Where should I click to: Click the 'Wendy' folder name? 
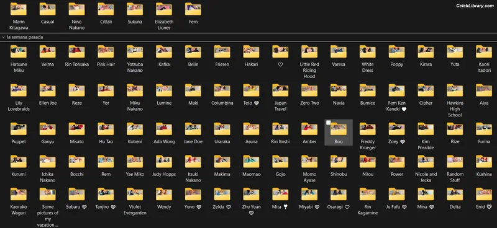164,207
